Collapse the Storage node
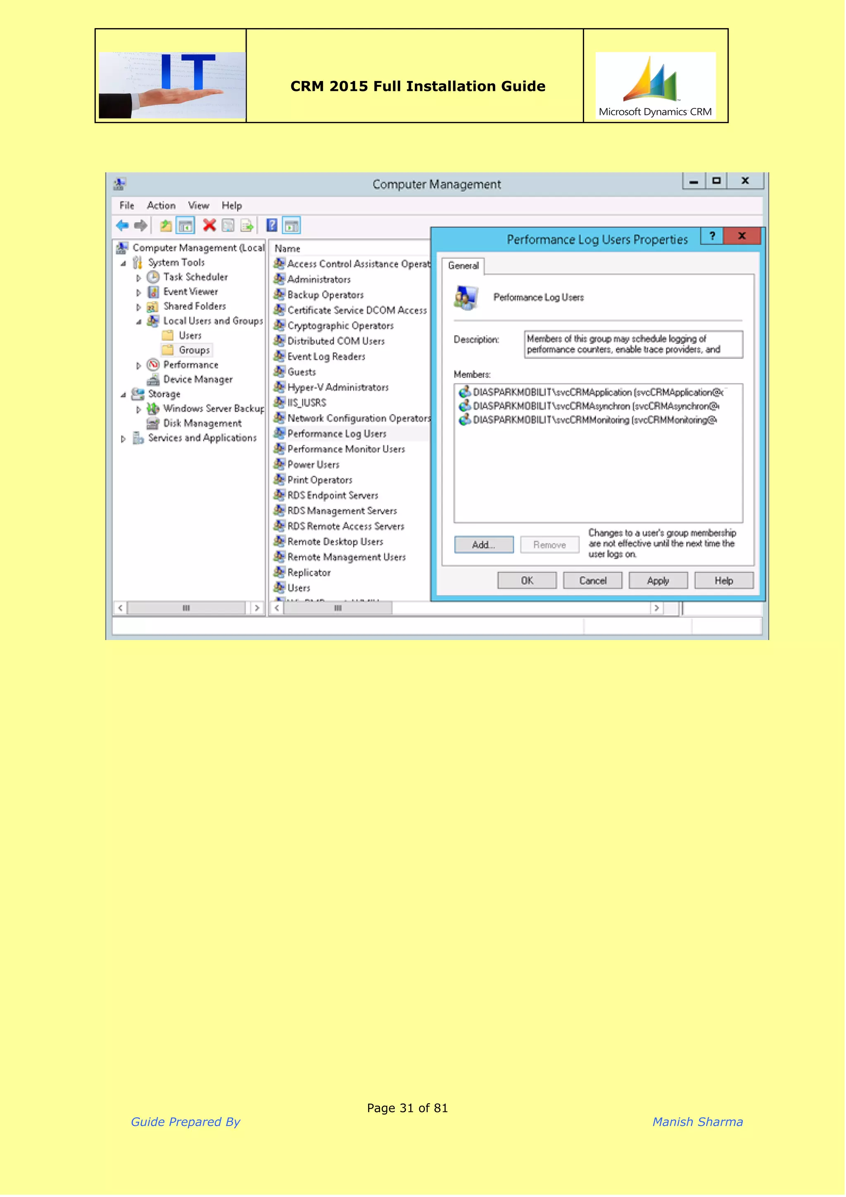This screenshot has height=1197, width=846. [x=124, y=395]
